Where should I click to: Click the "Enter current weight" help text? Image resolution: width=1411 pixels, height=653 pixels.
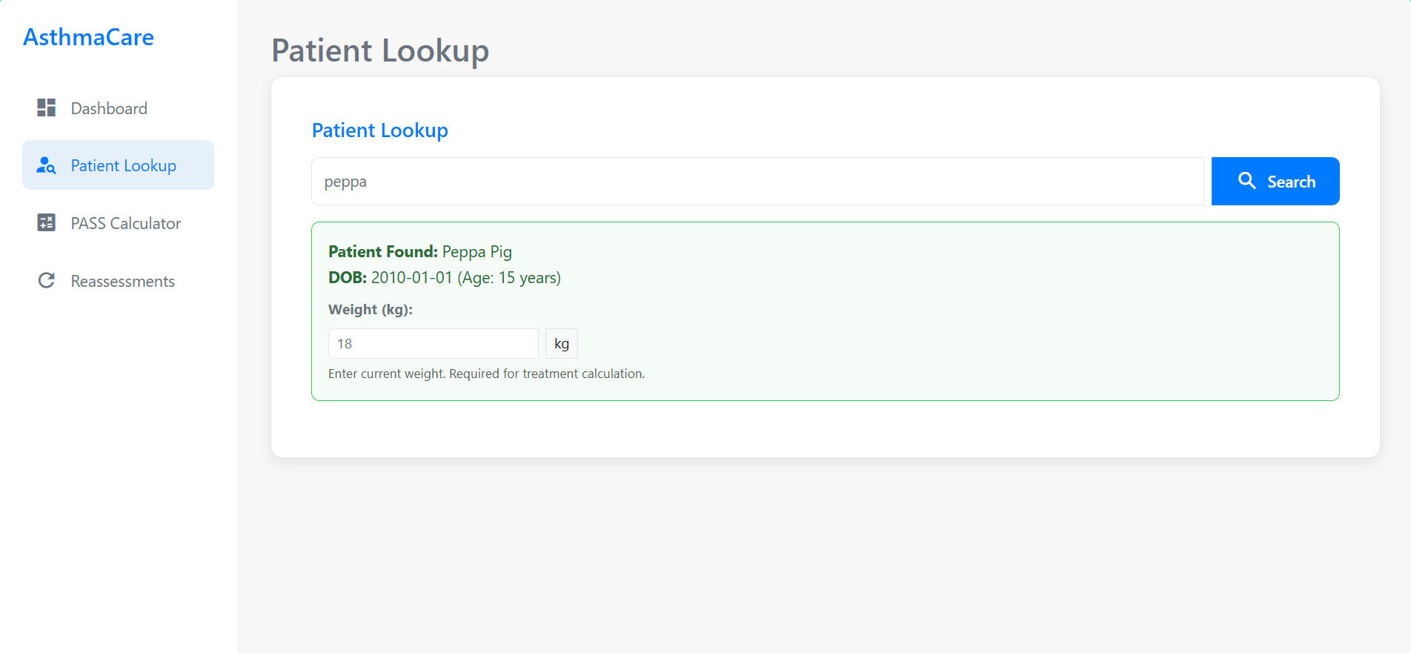coord(486,374)
